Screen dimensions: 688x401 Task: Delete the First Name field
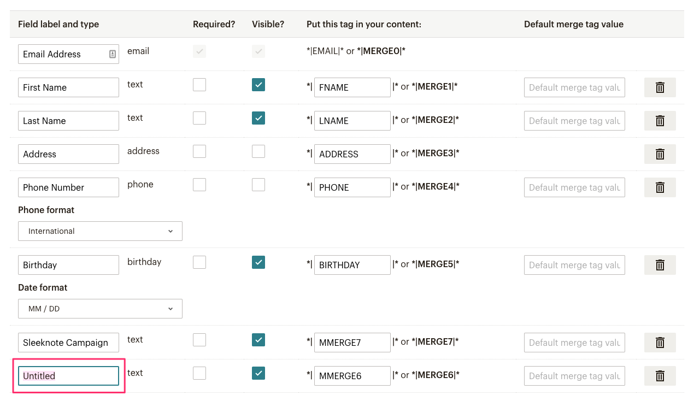tap(660, 87)
